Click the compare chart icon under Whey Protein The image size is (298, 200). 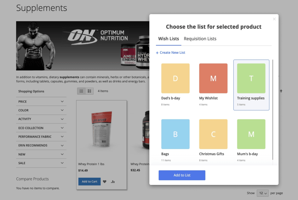click(113, 181)
